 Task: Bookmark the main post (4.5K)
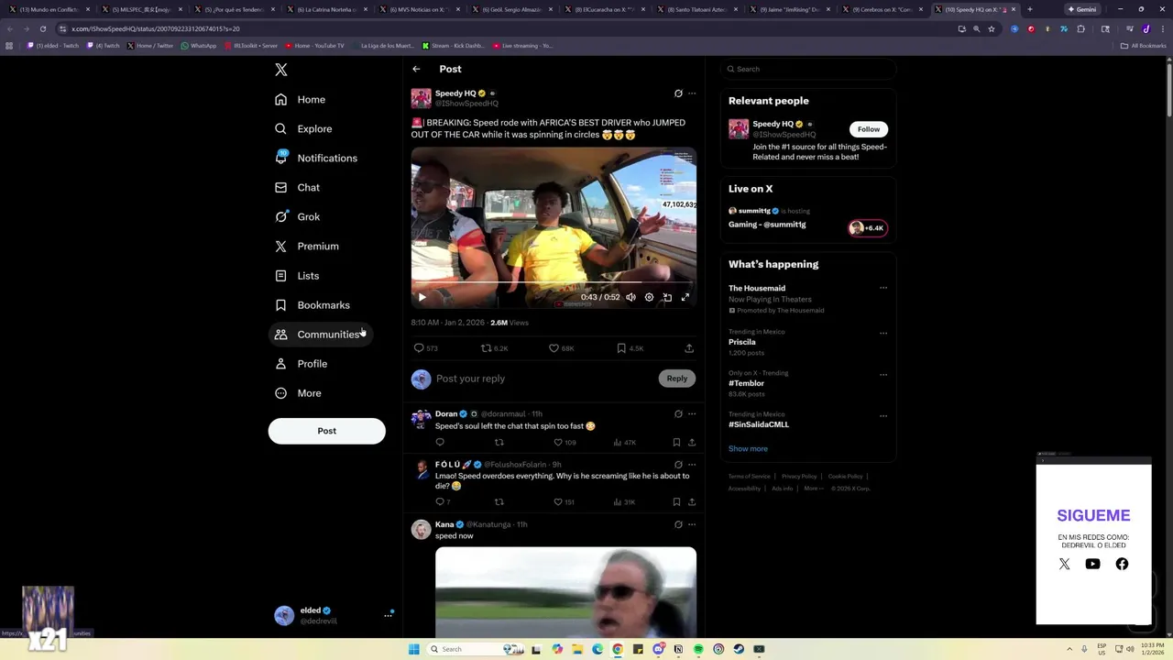(x=630, y=348)
